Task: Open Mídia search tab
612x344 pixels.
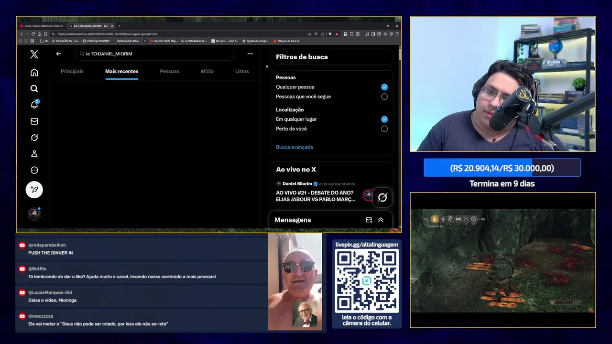Action: (207, 71)
